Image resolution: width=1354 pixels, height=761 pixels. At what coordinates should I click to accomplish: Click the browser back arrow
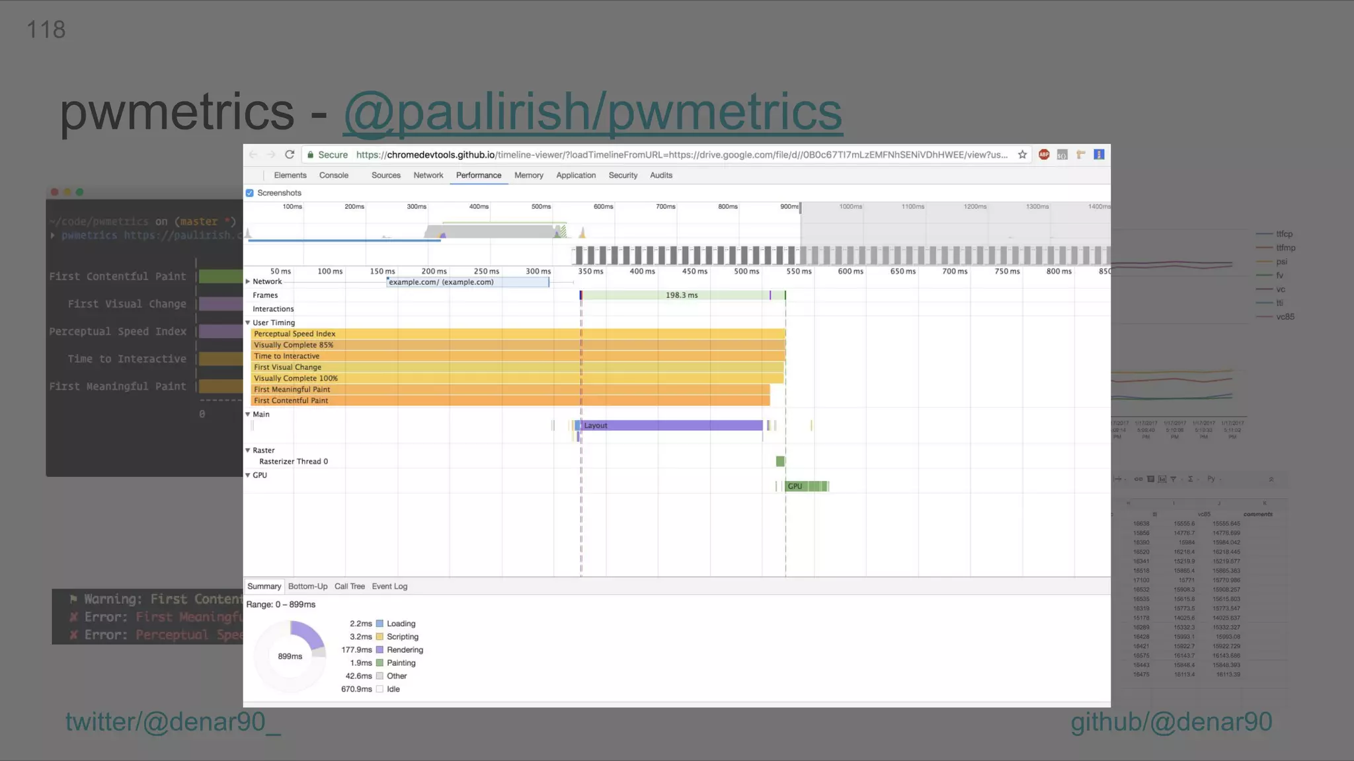coord(253,155)
